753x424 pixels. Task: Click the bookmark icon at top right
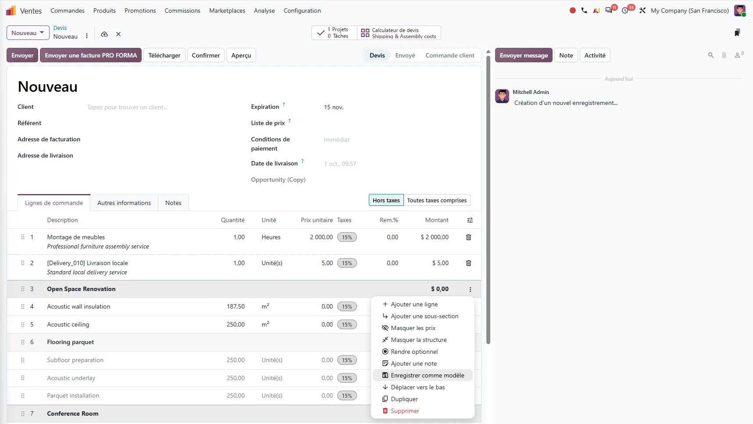tap(737, 32)
